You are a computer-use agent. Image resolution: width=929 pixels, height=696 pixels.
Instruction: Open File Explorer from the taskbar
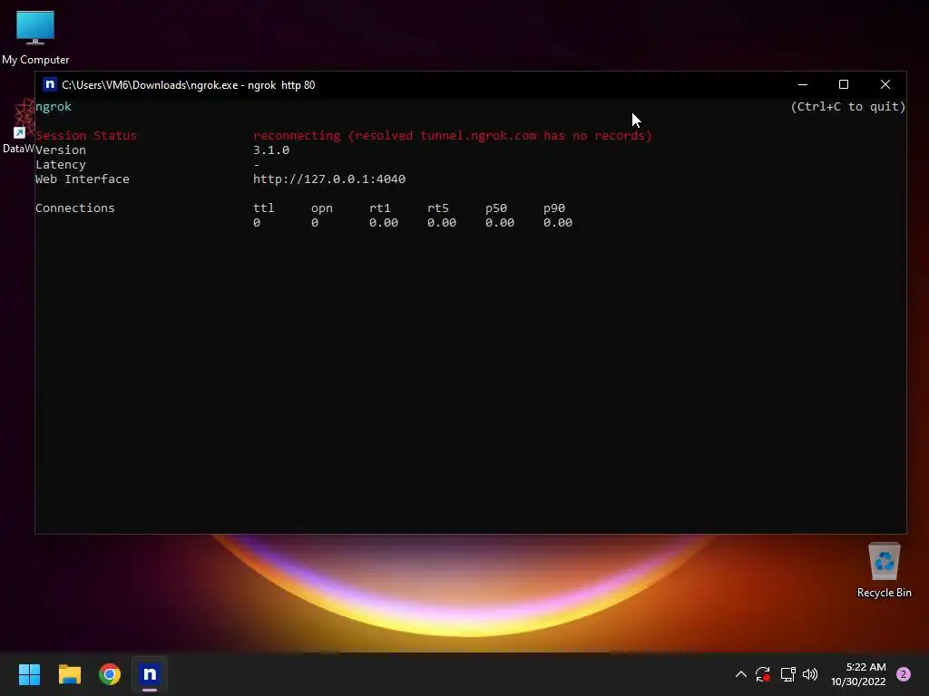coord(69,674)
